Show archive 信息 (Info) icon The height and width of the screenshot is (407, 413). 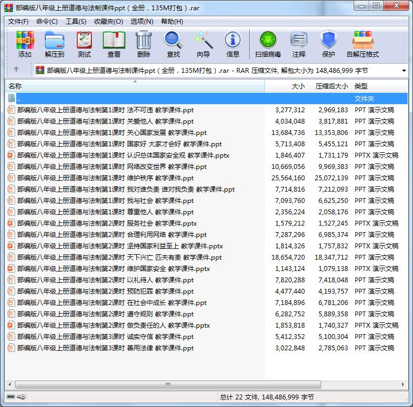[x=233, y=40]
